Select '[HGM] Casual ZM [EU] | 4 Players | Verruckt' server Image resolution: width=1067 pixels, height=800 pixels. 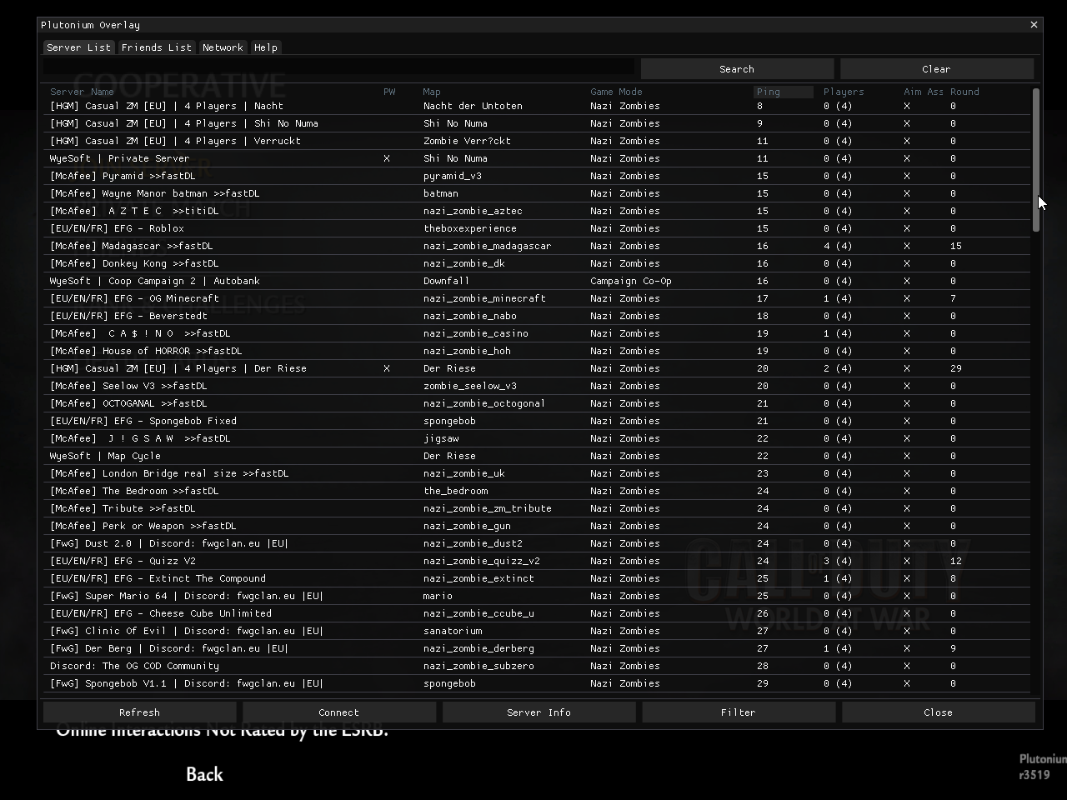point(537,141)
